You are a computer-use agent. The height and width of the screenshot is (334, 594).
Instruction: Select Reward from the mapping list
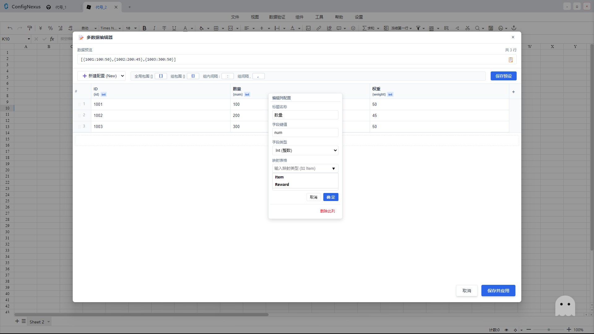282,185
